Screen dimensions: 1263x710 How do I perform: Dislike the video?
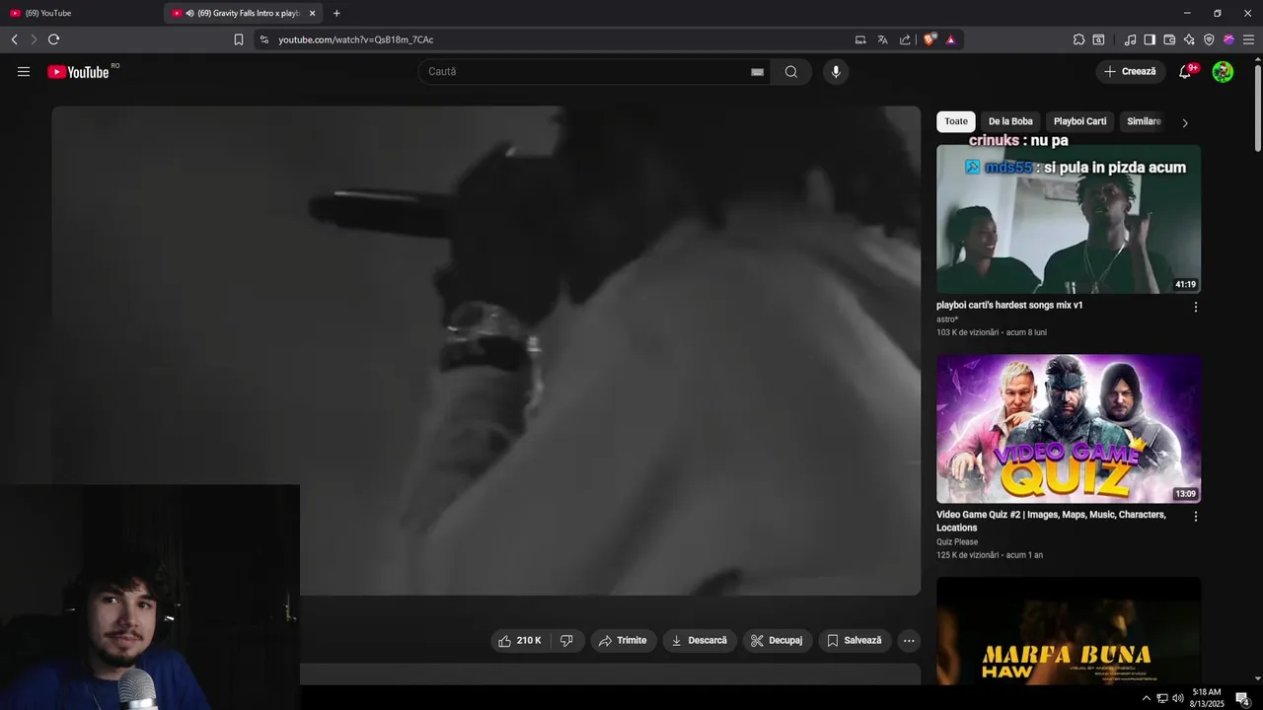(566, 641)
